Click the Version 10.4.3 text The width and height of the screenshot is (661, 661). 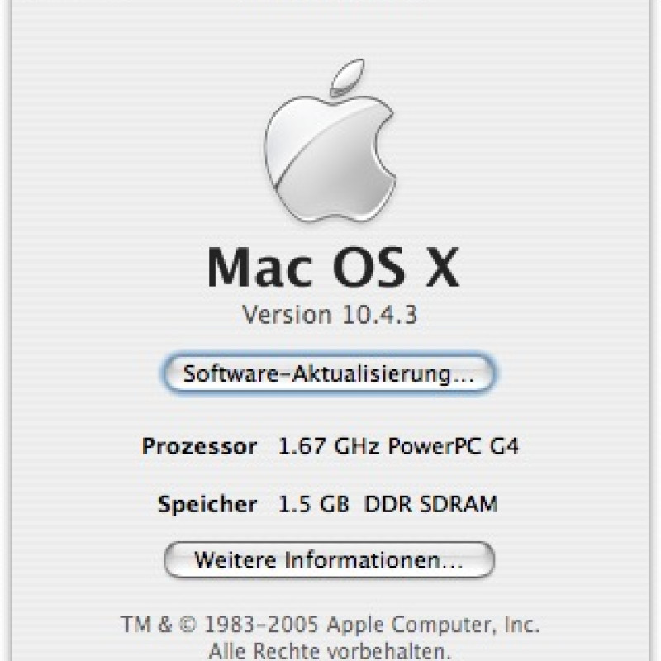[x=330, y=315]
